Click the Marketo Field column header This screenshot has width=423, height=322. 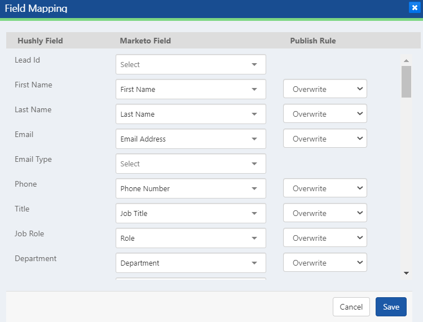[146, 41]
